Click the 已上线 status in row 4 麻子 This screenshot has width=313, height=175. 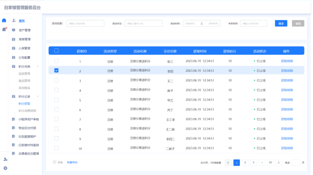click(x=260, y=90)
